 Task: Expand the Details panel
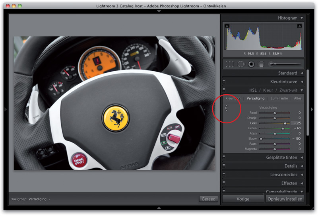[302, 166]
